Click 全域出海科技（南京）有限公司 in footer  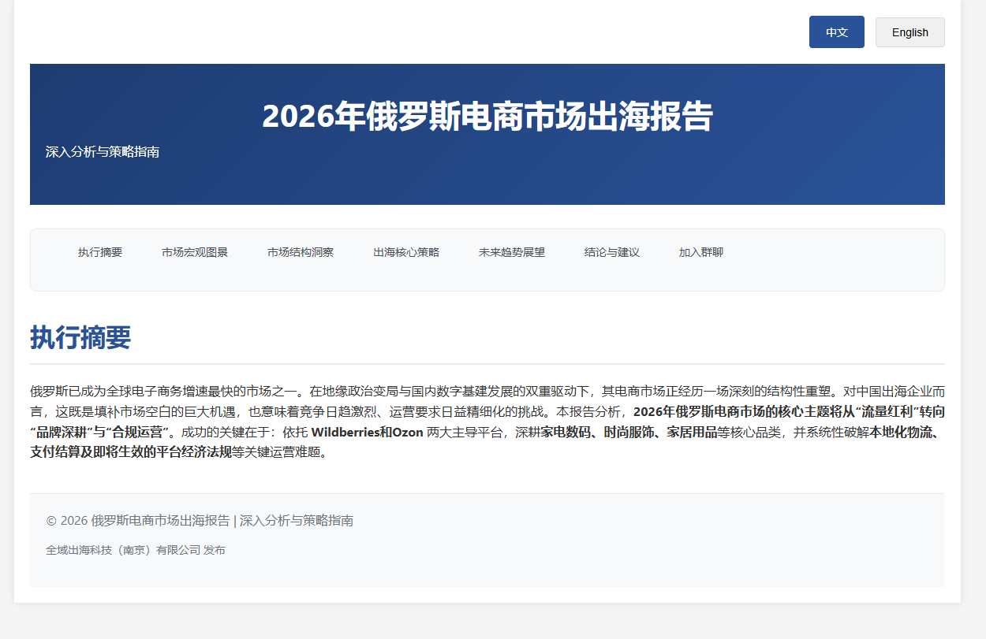tap(135, 550)
